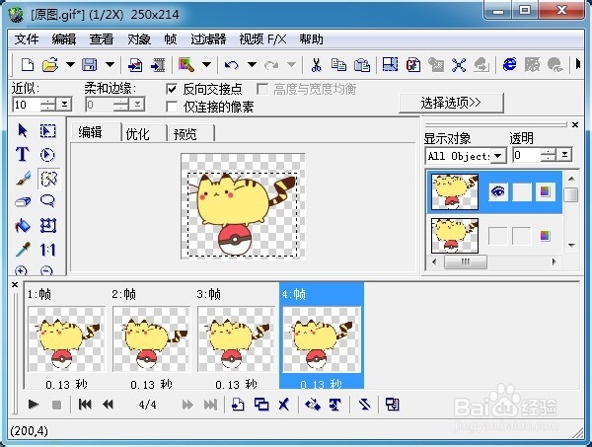This screenshot has height=447, width=592.
Task: Click the Play animation button
Action: click(34, 405)
